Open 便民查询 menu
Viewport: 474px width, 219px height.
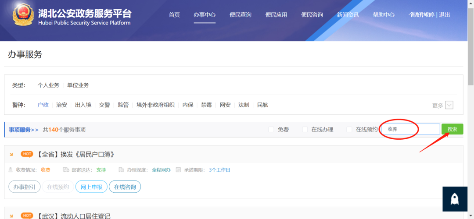coord(241,15)
